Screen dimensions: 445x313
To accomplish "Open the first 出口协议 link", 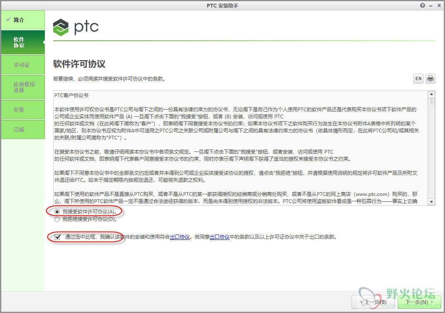I will 180,237.
